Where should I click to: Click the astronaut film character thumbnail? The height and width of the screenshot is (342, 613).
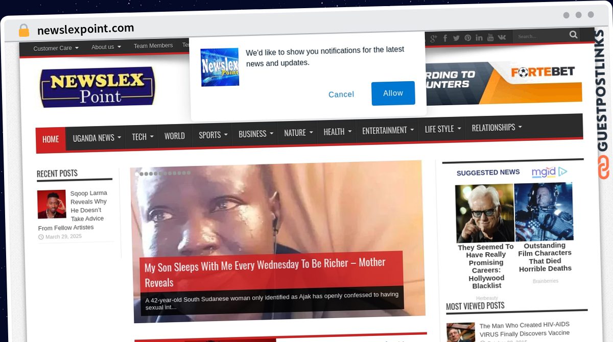[544, 211]
